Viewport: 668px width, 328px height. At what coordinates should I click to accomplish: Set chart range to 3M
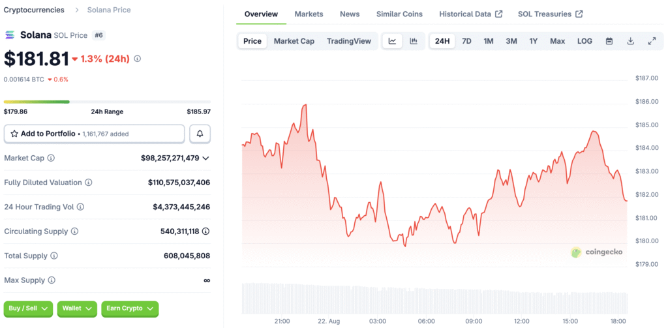511,41
